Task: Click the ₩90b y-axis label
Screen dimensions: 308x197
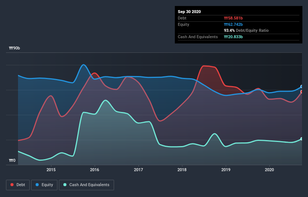Action: pyautogui.click(x=14, y=48)
